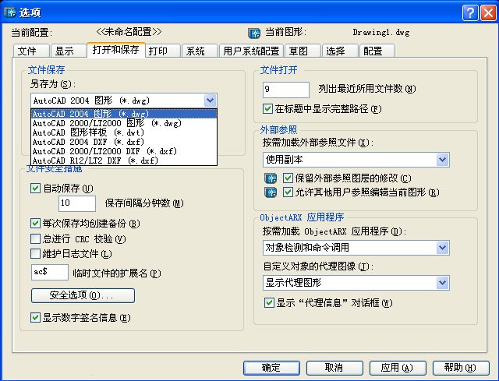
Task: Select AutoCAD R12/LT2 DXF (*.dxf) option
Action: coord(124,161)
